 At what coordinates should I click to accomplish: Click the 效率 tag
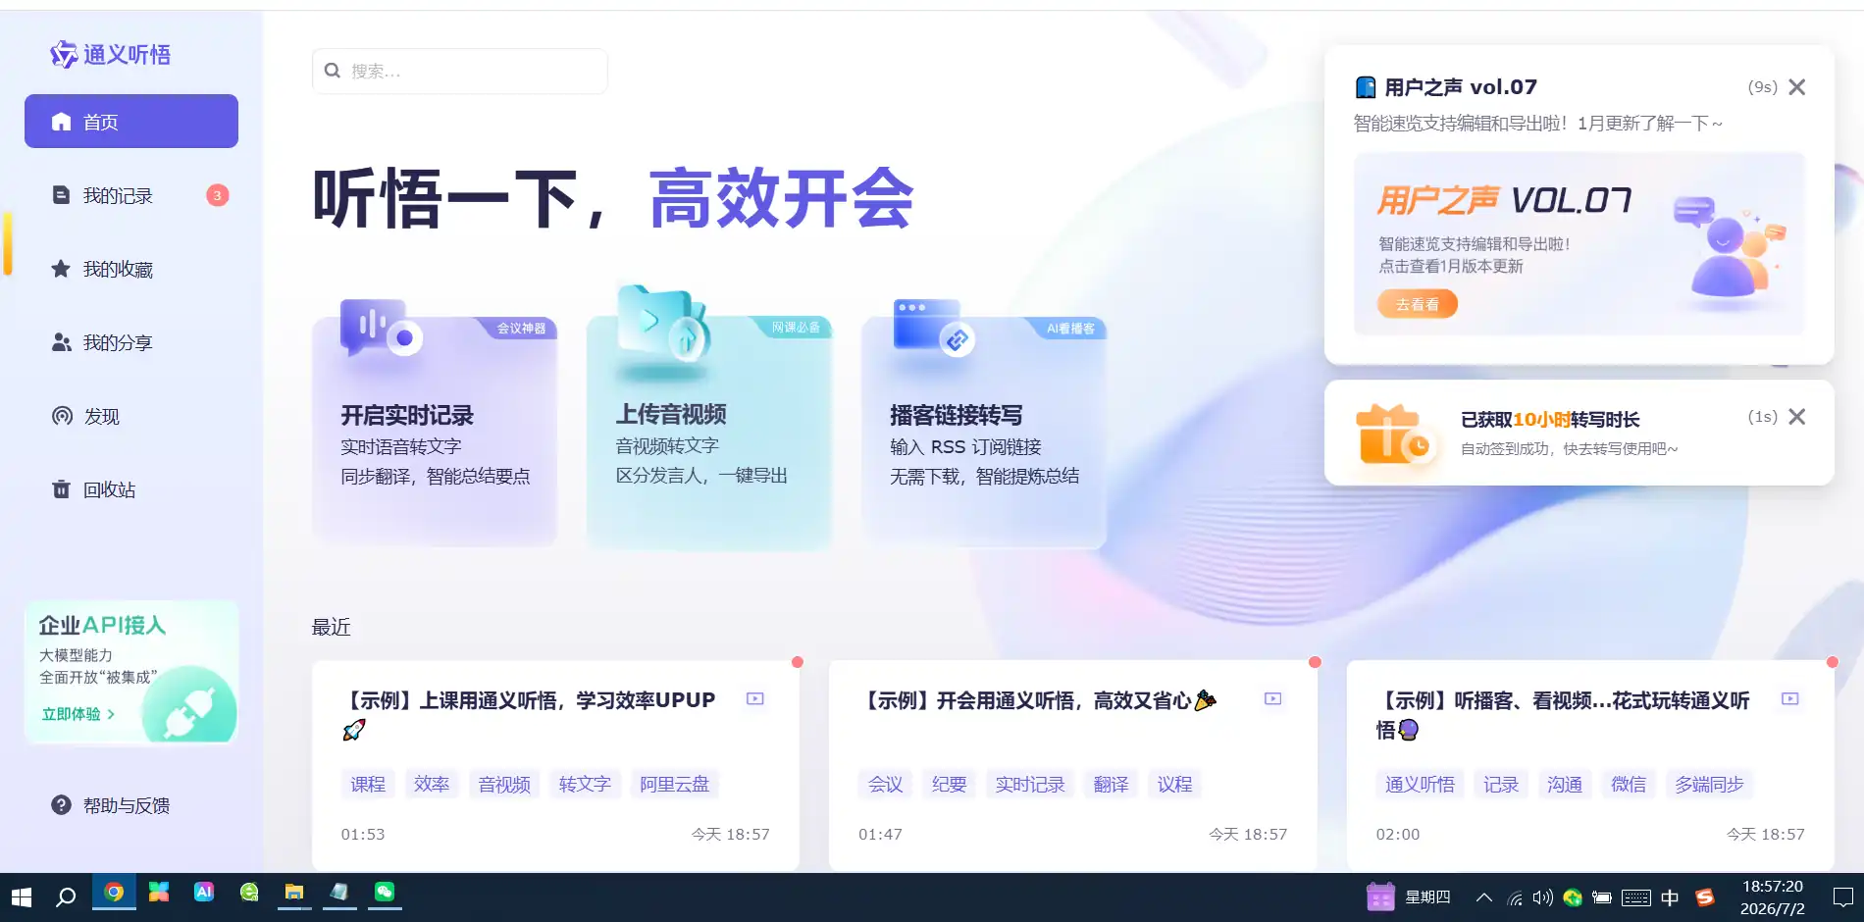pos(432,784)
